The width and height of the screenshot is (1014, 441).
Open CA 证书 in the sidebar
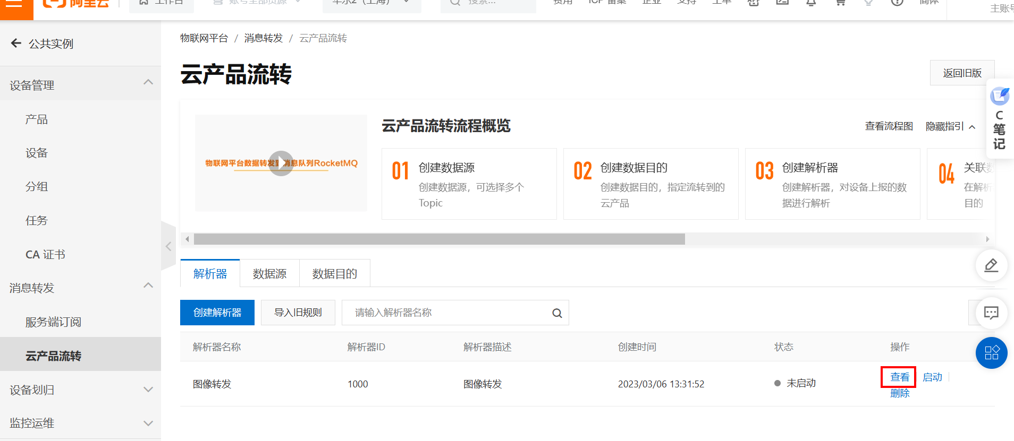45,254
